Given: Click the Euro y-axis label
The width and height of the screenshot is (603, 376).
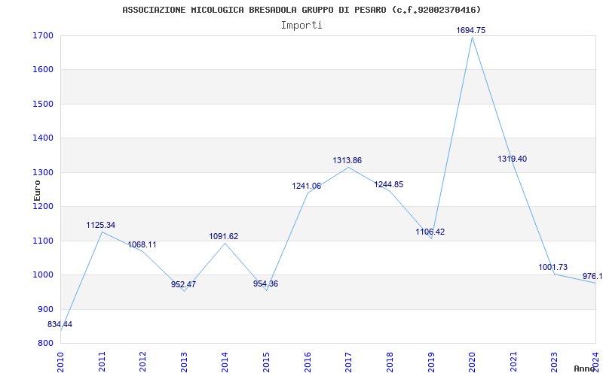Looking at the screenshot, I should (37, 191).
